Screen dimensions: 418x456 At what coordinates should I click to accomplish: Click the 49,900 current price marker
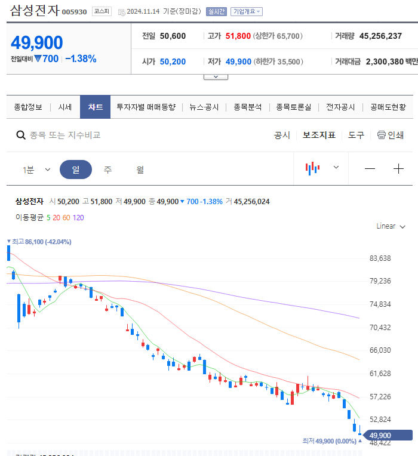[388, 435]
